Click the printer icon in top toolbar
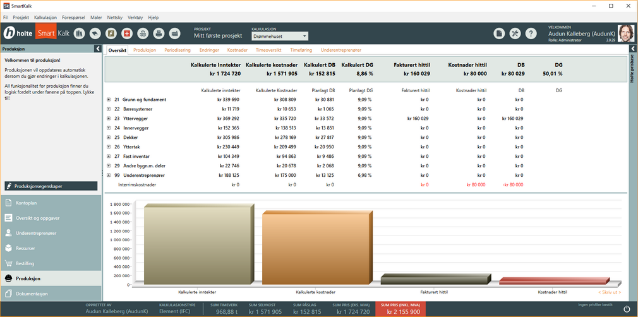The image size is (638, 317). click(x=159, y=33)
